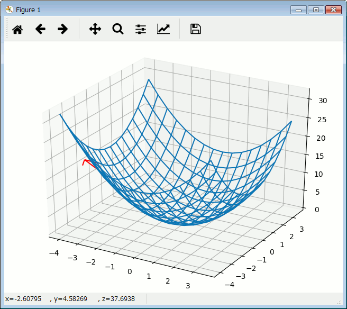Toggle the Zoom to rectangle tool

click(117, 29)
